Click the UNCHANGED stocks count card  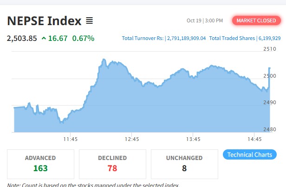pyautogui.click(x=184, y=163)
